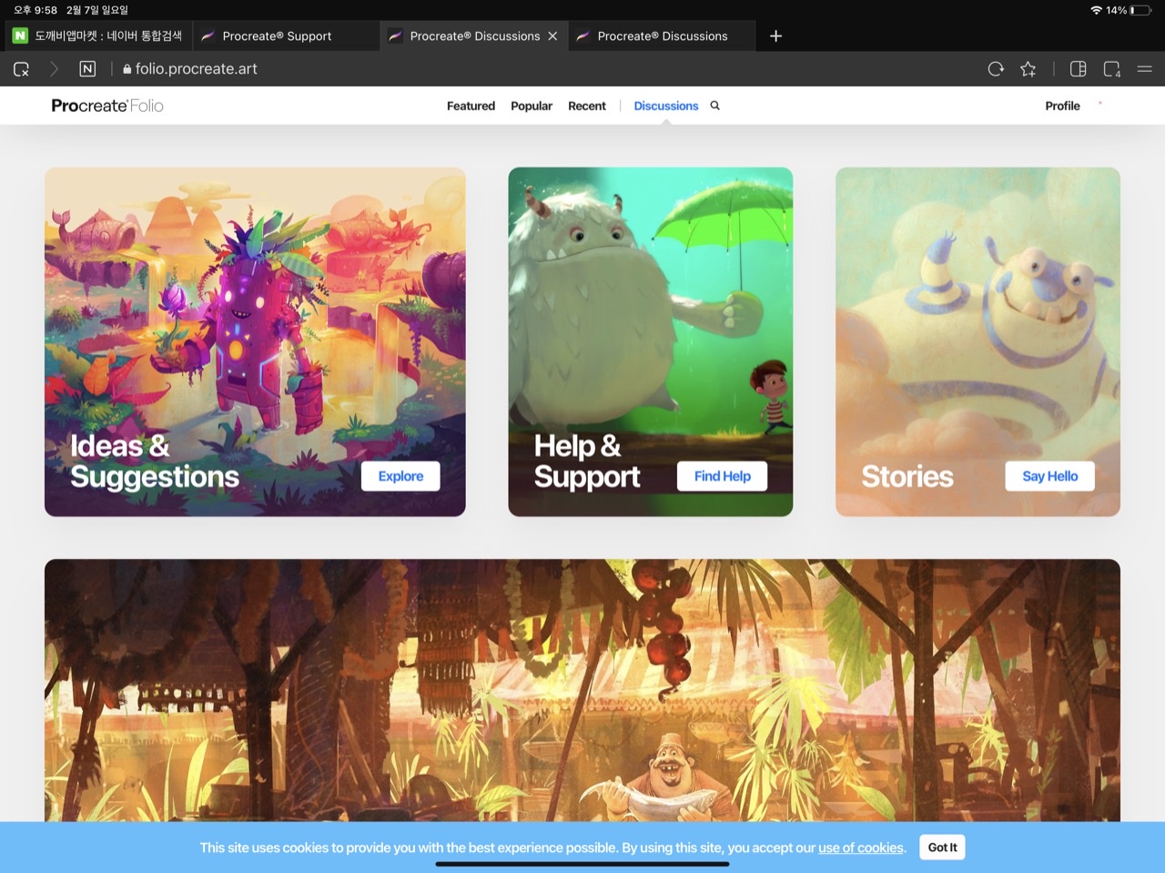Screen dimensions: 1165x873
Task: Click the search magnifier in Folio nav
Action: [715, 106]
